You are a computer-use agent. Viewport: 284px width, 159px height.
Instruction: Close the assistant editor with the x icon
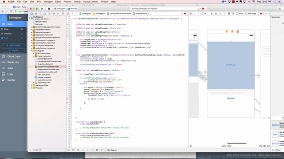pos(269,14)
